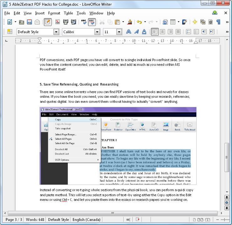Undo the last action
This screenshot has width=232, height=225.
click(x=139, y=22)
